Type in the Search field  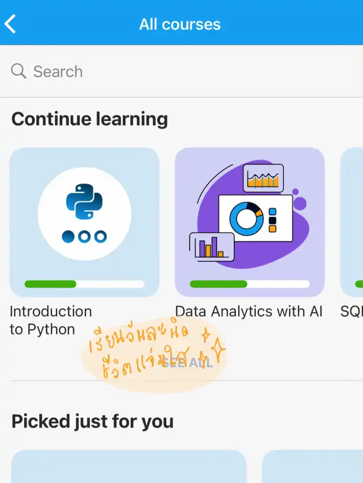tap(187, 71)
